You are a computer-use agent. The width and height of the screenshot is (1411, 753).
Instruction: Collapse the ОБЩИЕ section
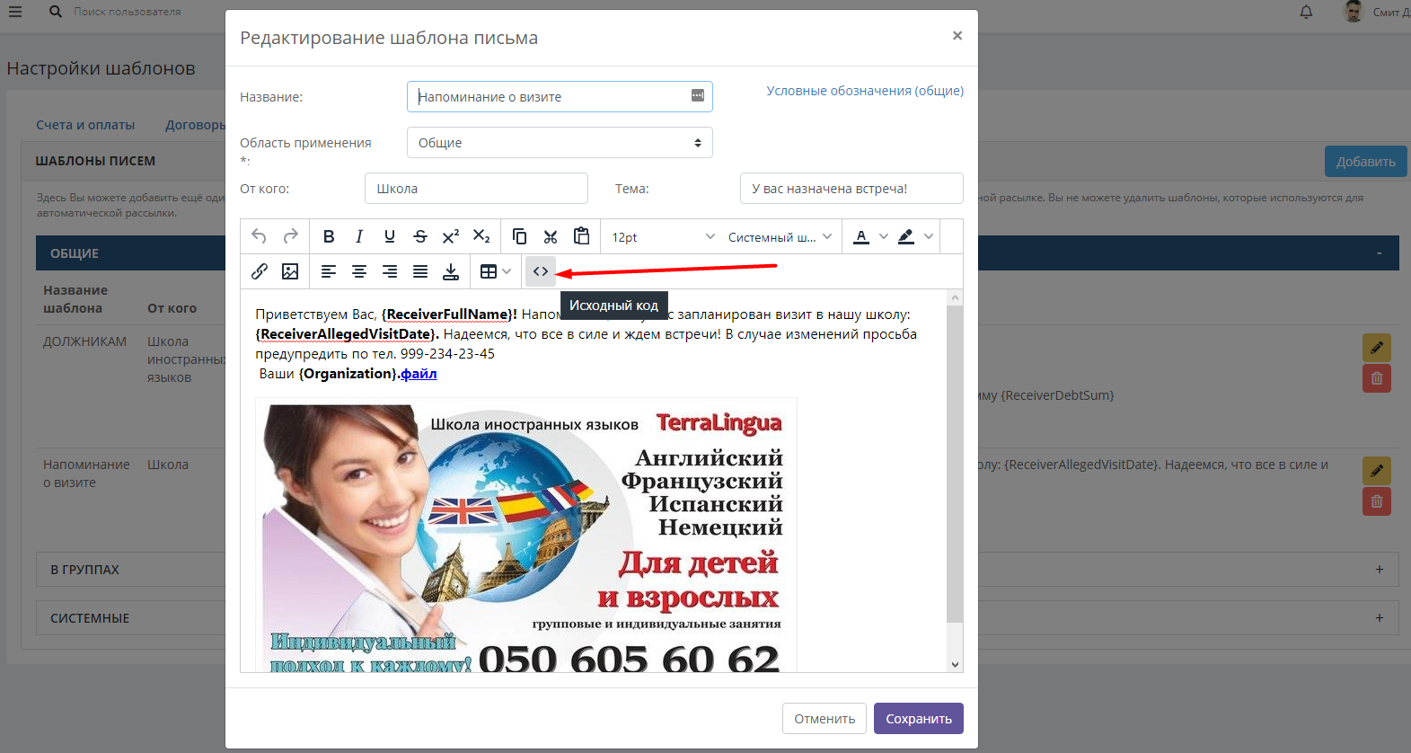click(x=1380, y=253)
